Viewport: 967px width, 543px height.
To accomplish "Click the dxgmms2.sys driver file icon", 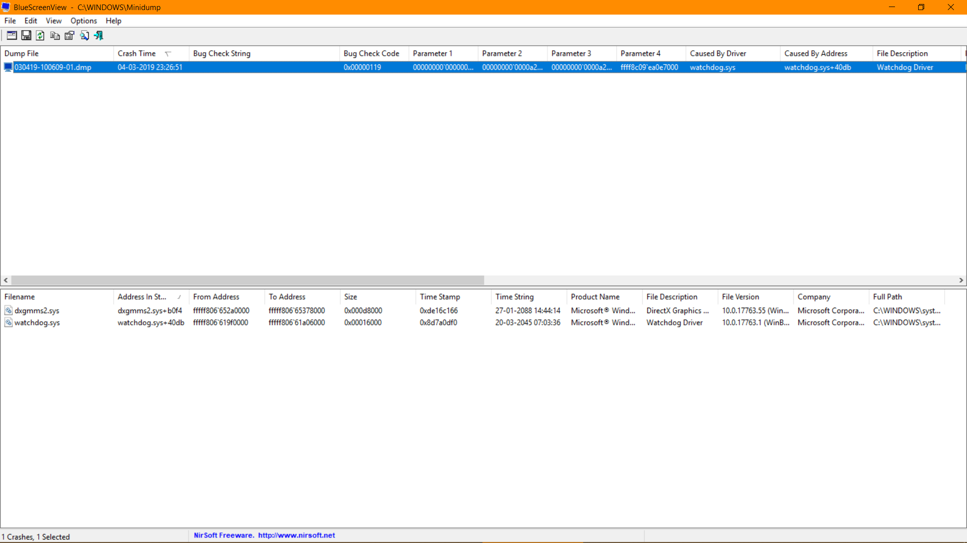I will point(9,310).
